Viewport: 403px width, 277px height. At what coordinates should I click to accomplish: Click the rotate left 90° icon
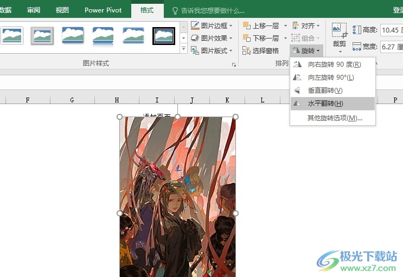pos(297,77)
